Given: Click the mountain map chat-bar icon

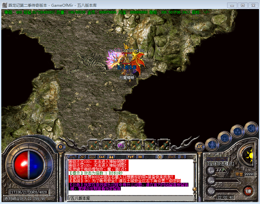Looking at the screenshot, I should pos(72,157).
